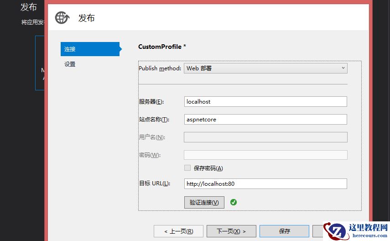The width and height of the screenshot is (390, 241).
Task: Toggle the 保存密码 checkbox
Action: [187, 168]
